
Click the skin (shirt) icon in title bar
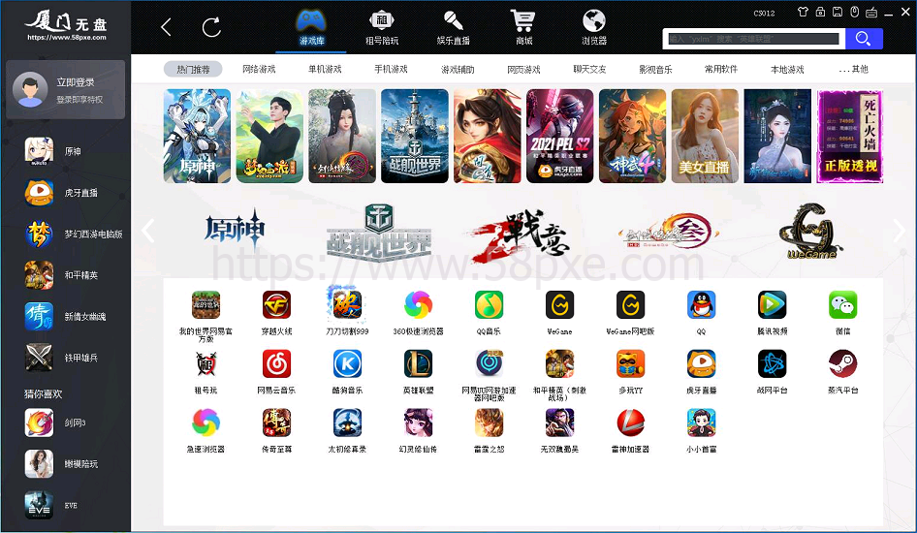click(x=803, y=12)
